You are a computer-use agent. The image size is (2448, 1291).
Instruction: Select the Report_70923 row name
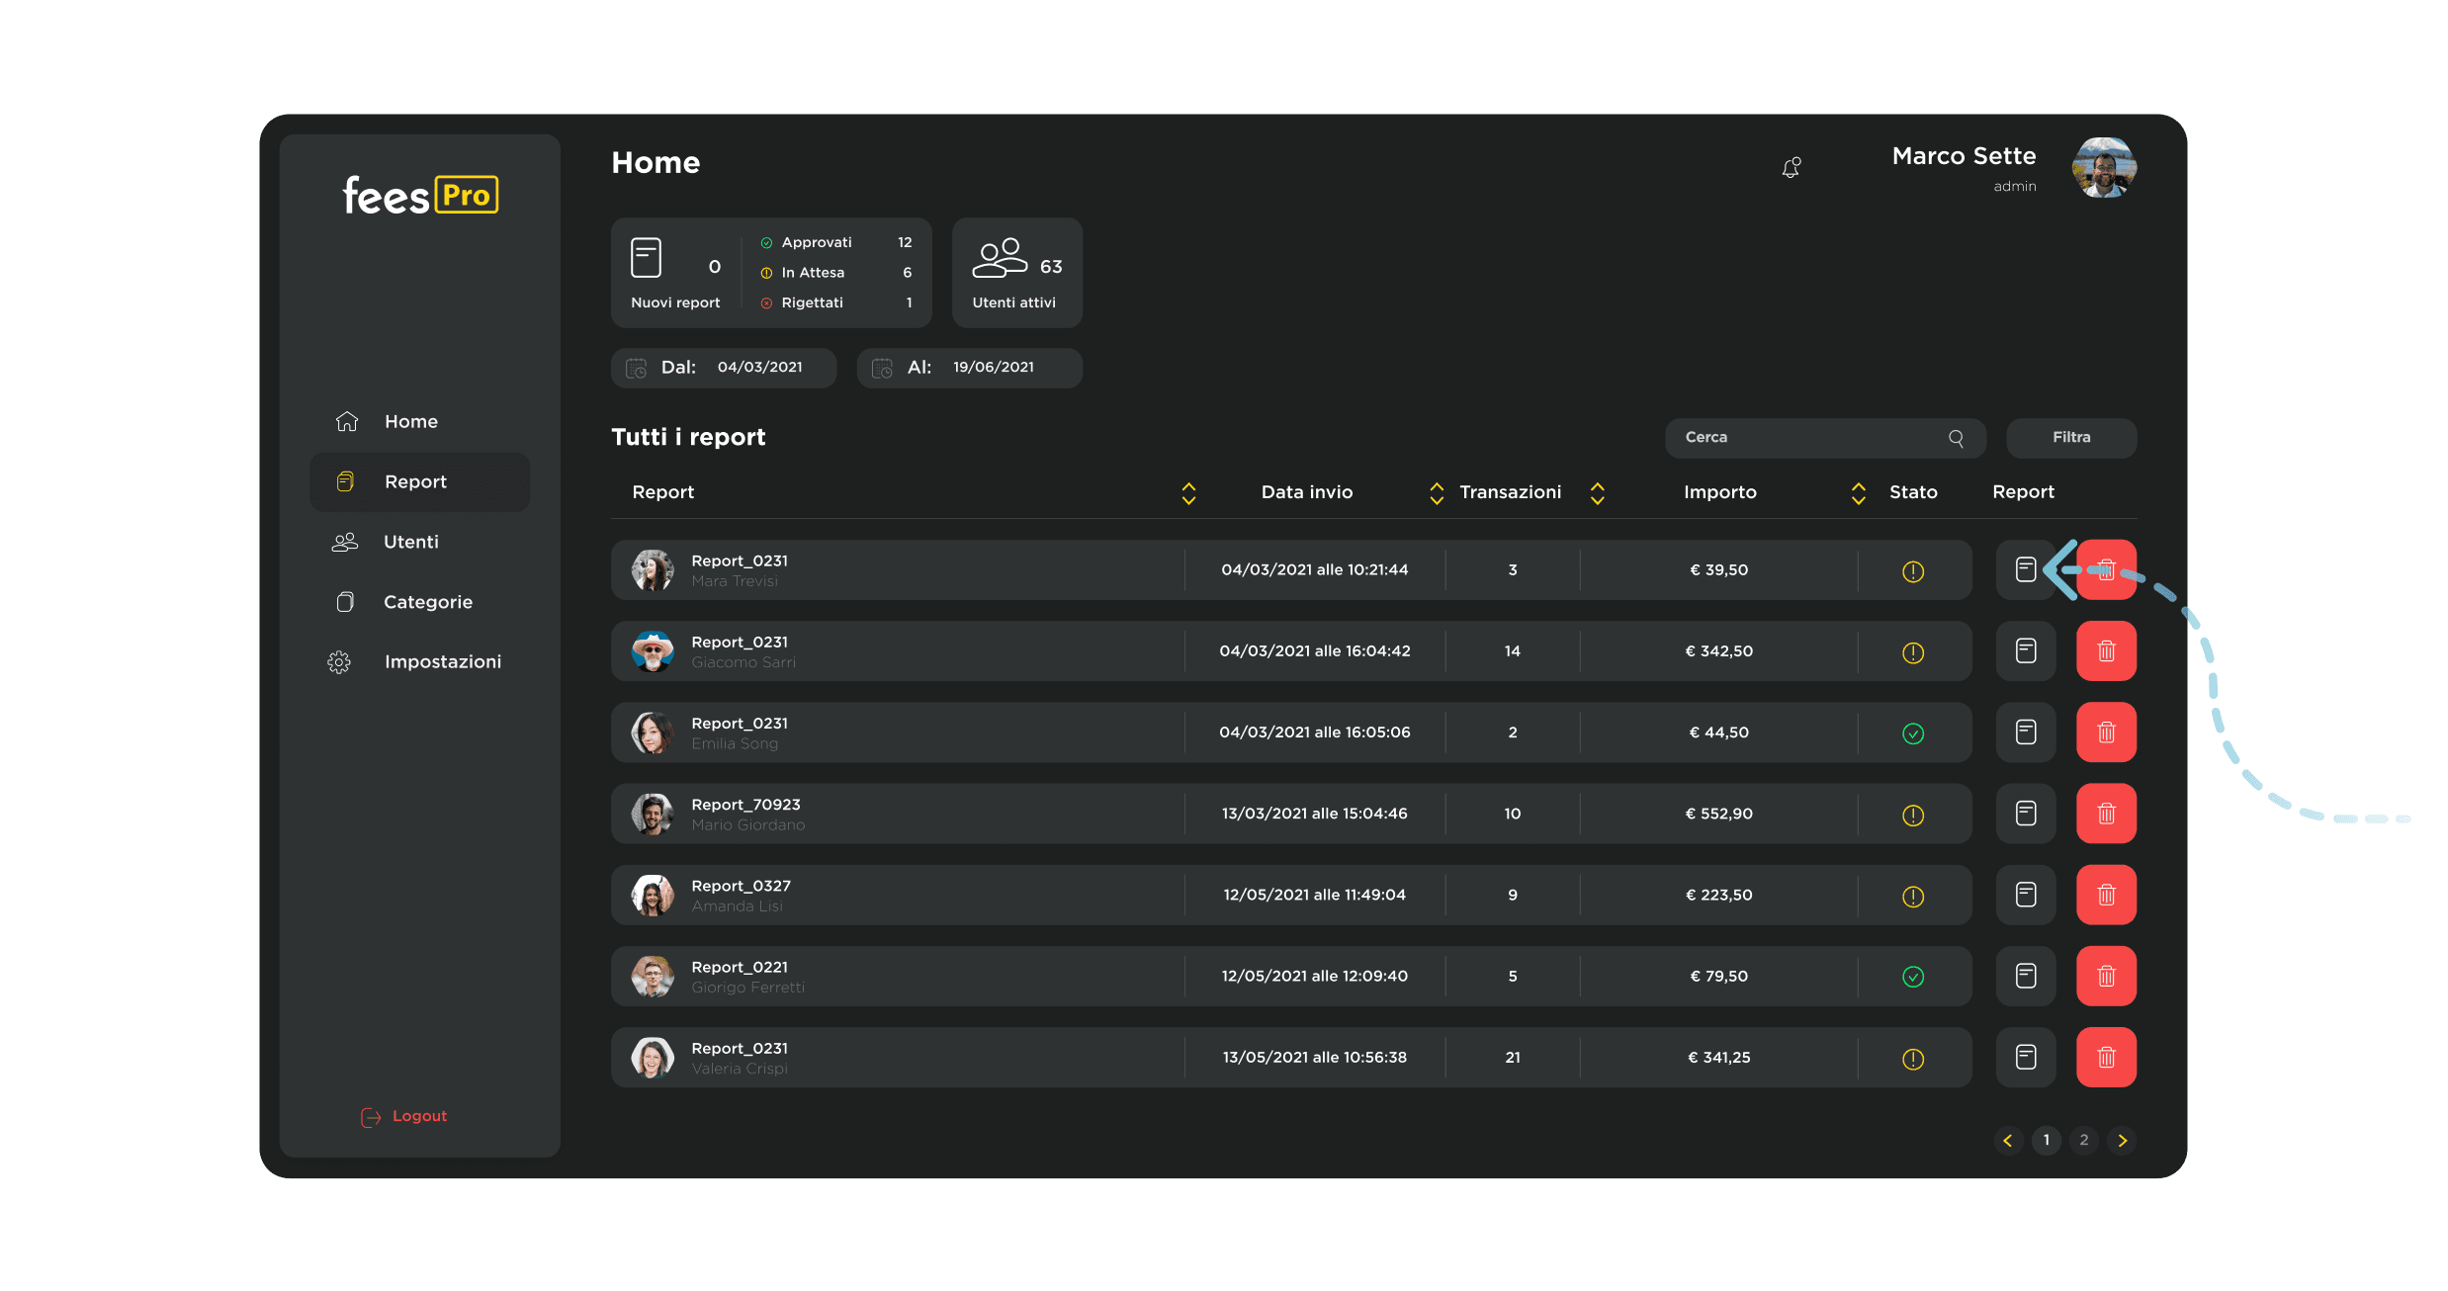coord(745,805)
